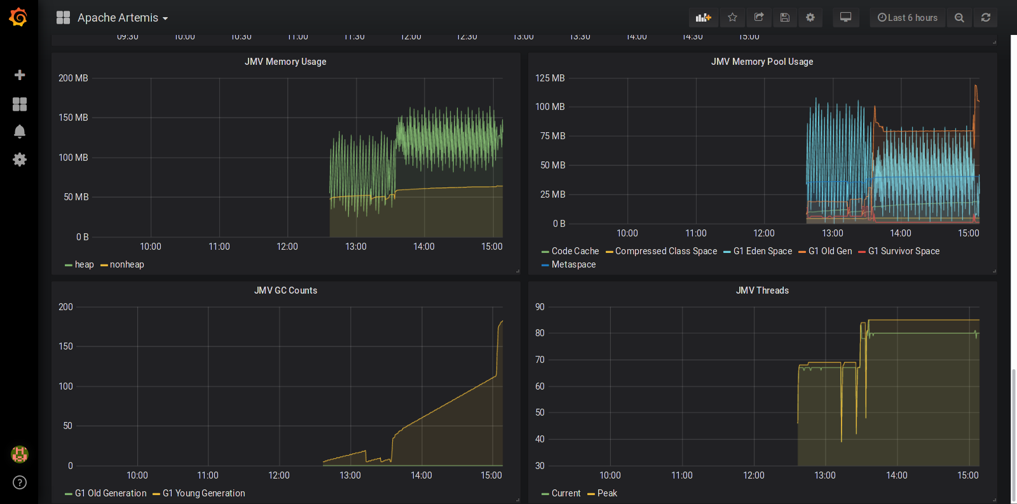Viewport: 1017px width, 504px height.
Task: Toggle the Peak threads legend series
Action: 607,494
